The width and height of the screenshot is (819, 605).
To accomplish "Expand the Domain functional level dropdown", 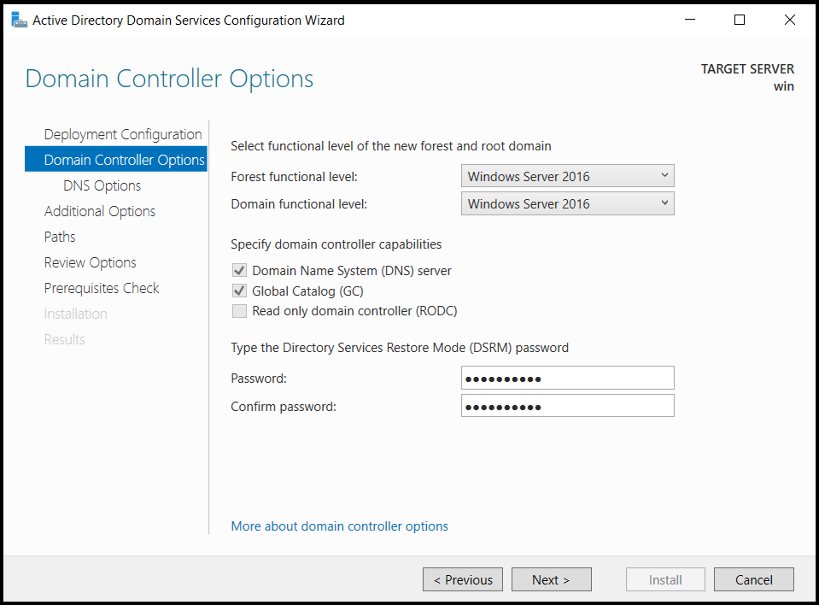I will [x=568, y=203].
